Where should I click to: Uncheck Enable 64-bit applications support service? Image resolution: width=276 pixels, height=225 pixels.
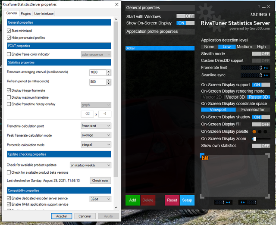click(x=9, y=204)
